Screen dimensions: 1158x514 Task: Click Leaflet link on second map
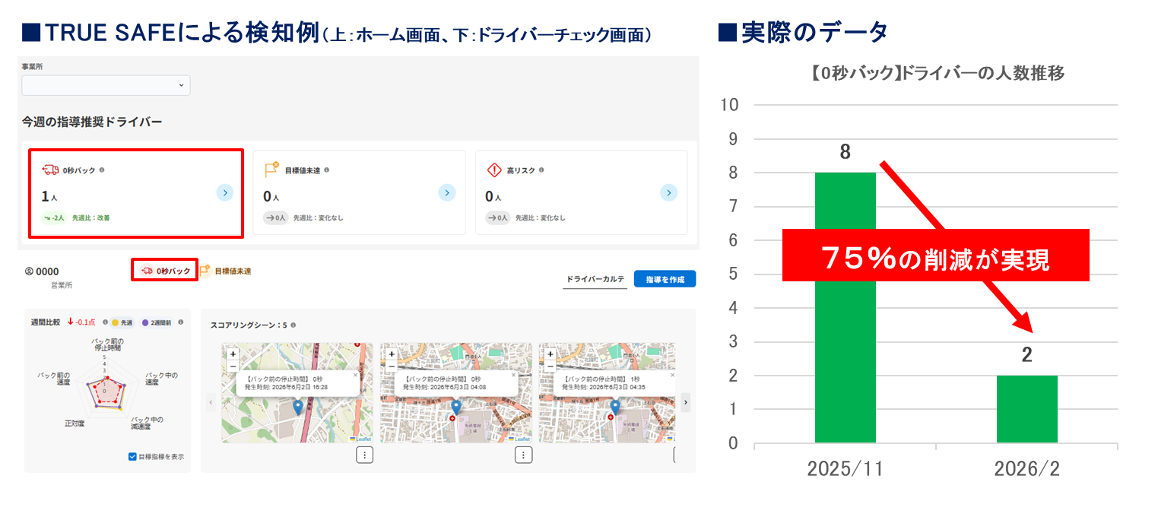coord(519,439)
